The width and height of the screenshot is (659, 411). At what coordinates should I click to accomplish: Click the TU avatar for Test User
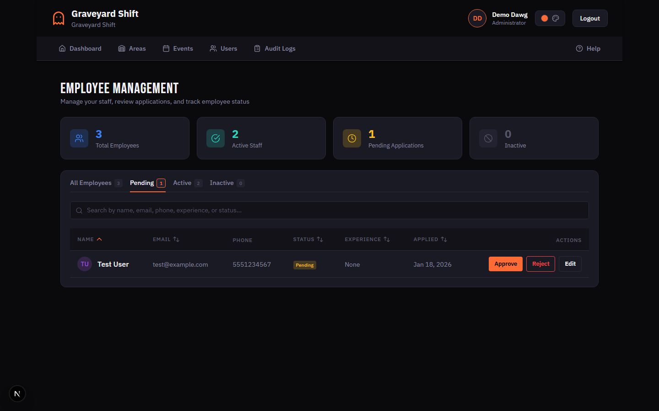click(85, 264)
